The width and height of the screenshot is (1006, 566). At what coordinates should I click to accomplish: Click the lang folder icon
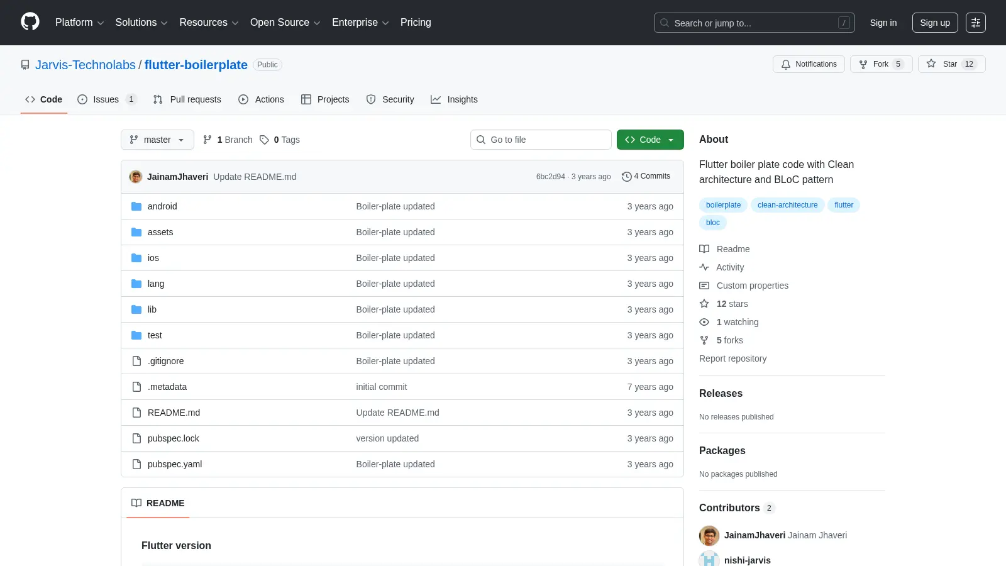136,284
